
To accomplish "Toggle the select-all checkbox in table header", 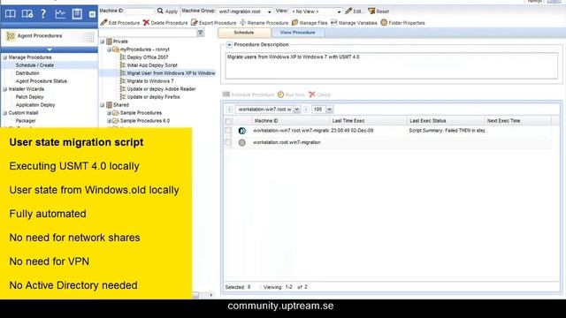I will 228,121.
